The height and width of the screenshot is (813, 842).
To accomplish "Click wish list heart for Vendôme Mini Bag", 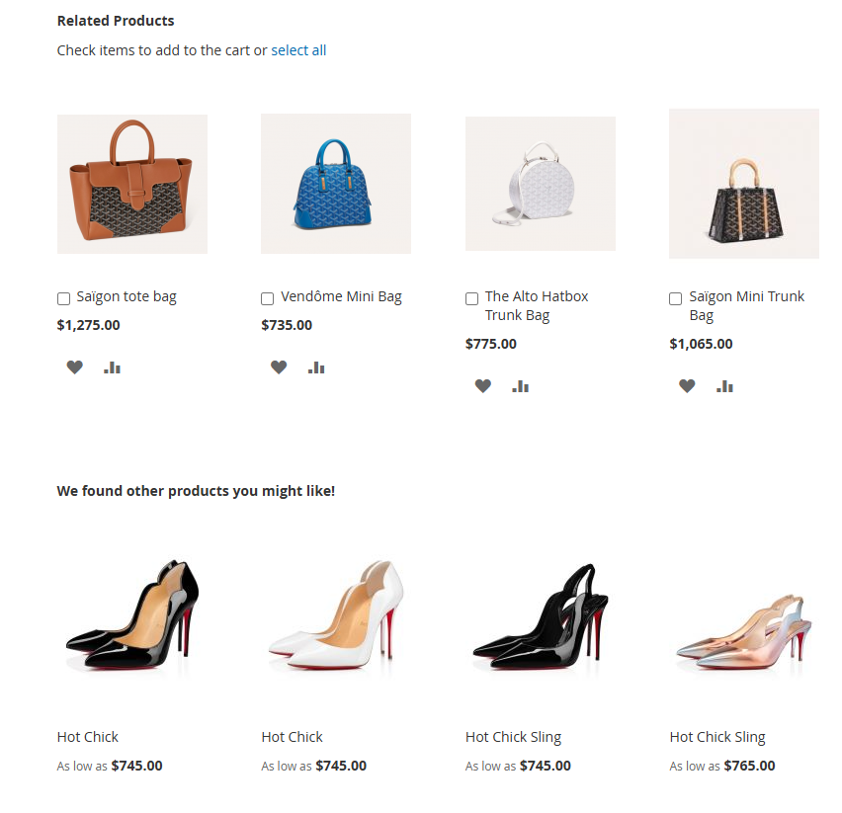I will click(279, 367).
